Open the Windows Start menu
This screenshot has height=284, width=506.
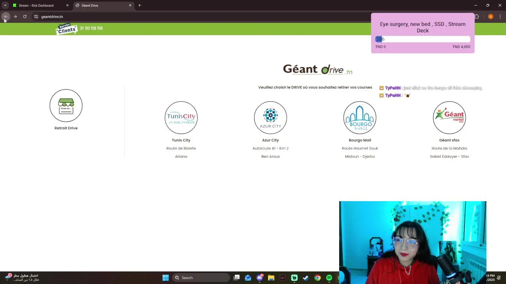(166, 278)
